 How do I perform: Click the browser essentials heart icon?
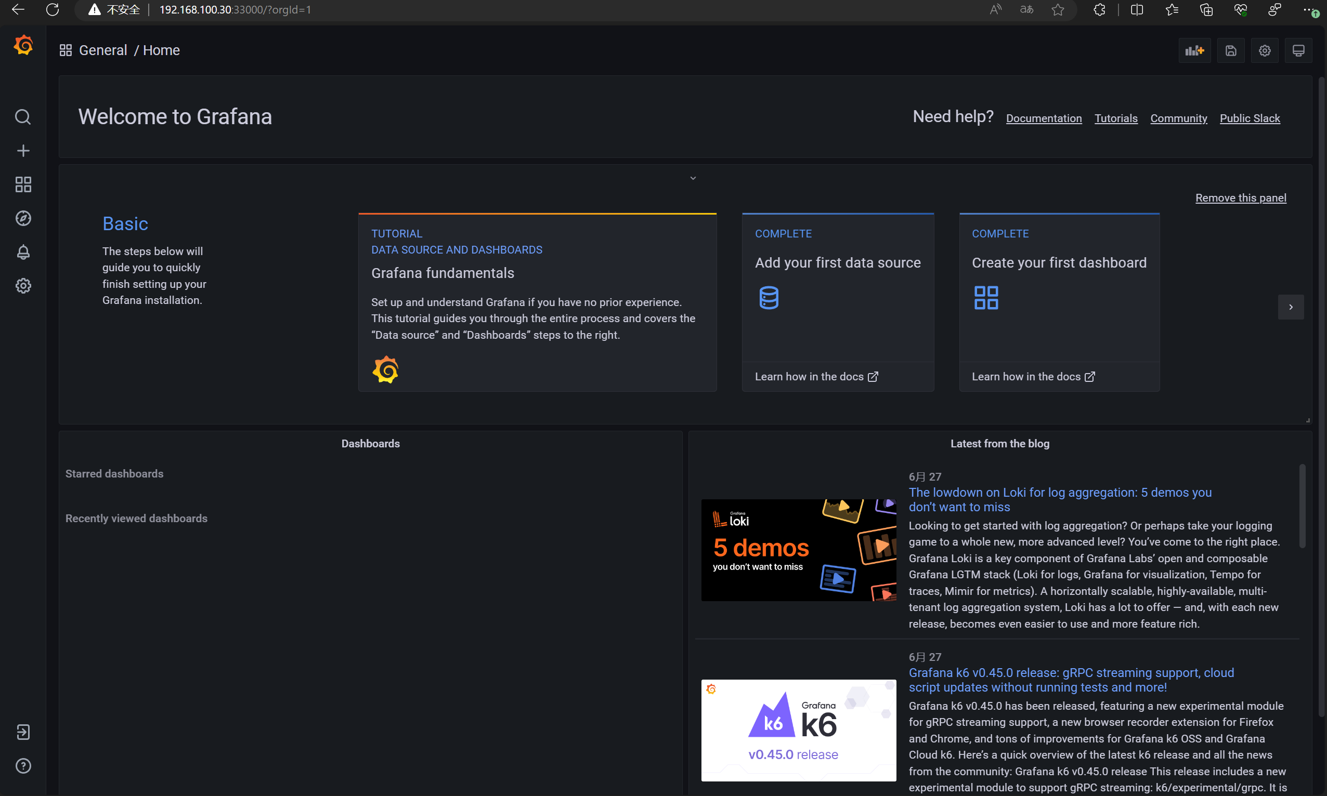click(x=1240, y=10)
